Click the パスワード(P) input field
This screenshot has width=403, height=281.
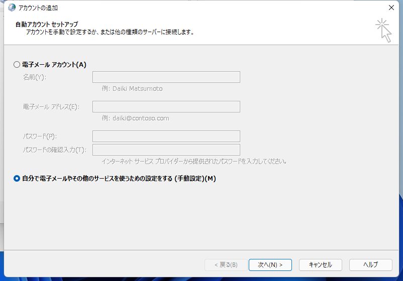pos(166,136)
